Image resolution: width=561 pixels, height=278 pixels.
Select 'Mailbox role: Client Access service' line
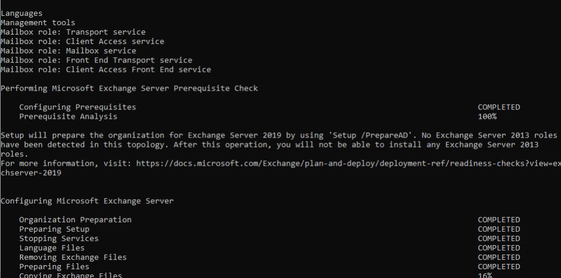[82, 42]
